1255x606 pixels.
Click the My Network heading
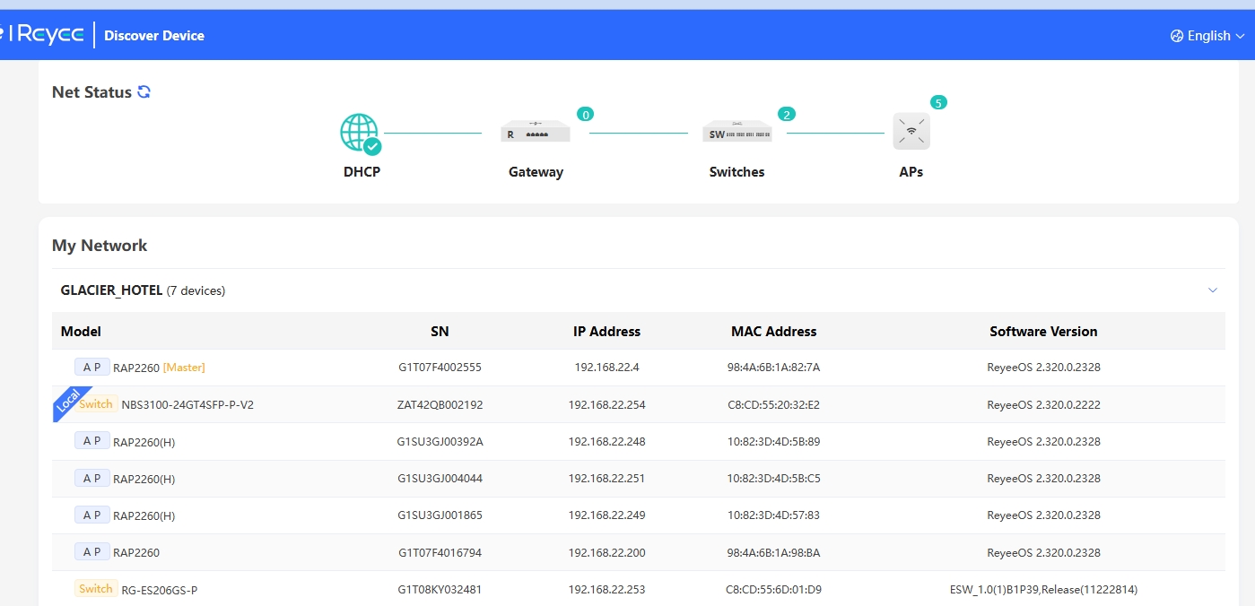100,245
